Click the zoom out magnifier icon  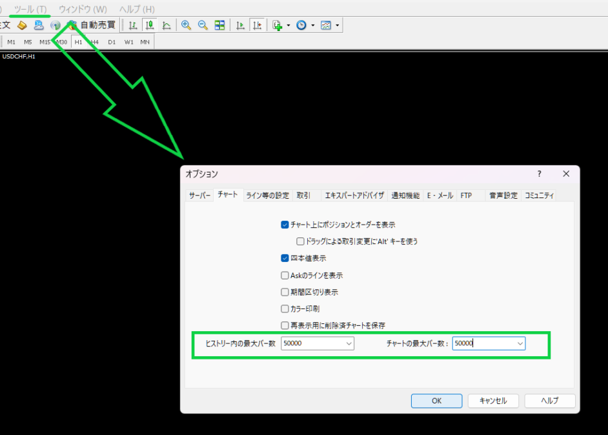[x=203, y=25]
